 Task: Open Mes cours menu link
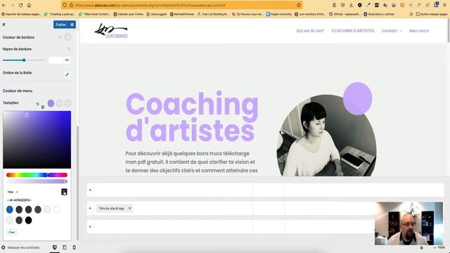419,31
